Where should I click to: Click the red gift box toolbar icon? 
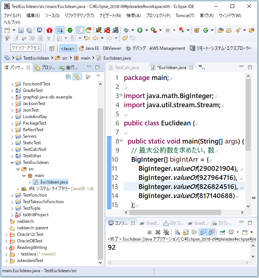pos(50,30)
